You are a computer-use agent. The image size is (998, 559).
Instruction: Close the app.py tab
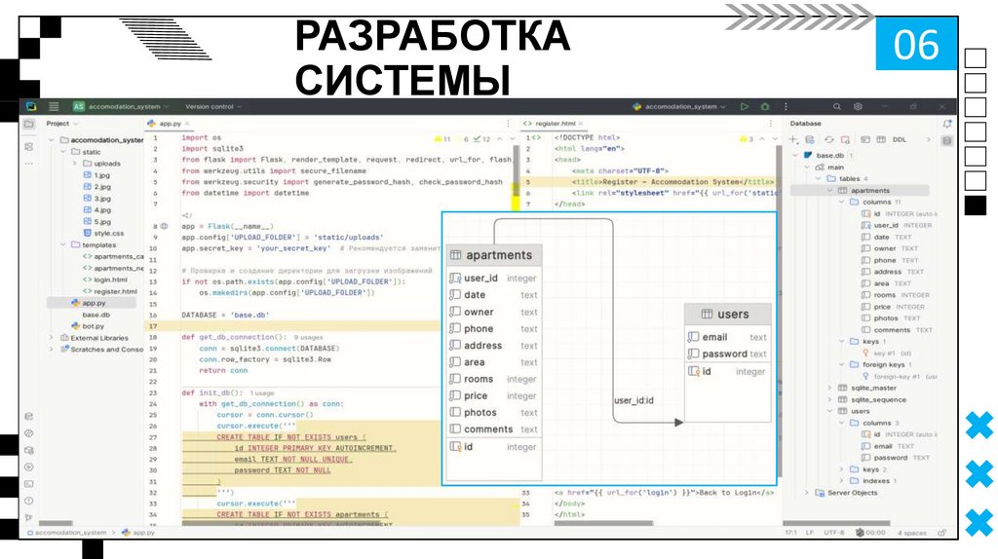(x=187, y=124)
